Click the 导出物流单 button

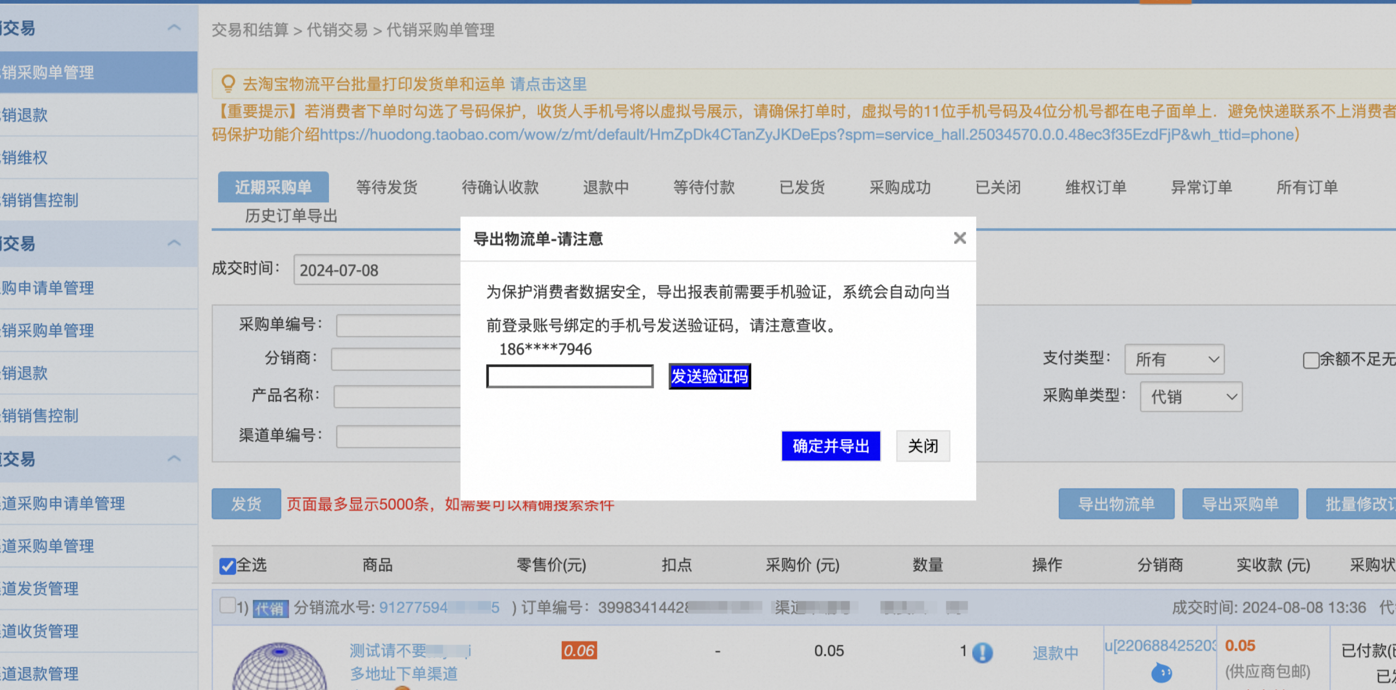click(x=1116, y=504)
